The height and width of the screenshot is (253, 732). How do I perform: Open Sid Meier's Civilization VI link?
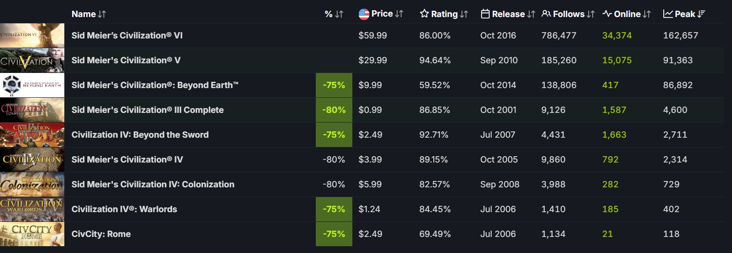pyautogui.click(x=127, y=36)
